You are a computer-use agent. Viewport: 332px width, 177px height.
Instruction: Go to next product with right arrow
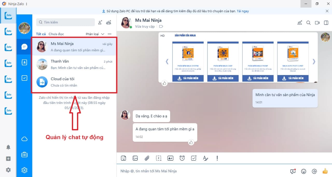coord(314,62)
